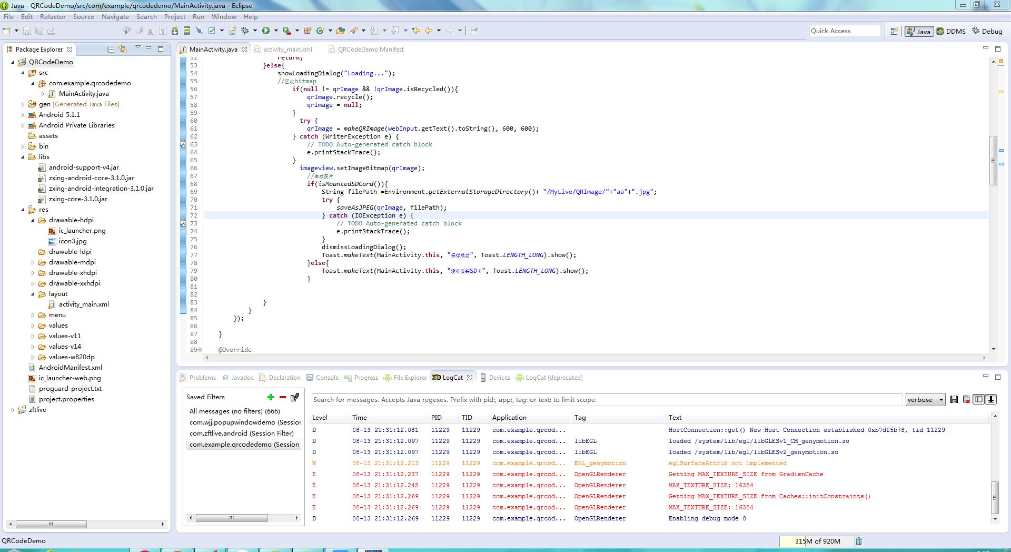Open the Android SDK Manager icon
Viewport: 1011px width, 552px height.
pos(175,31)
